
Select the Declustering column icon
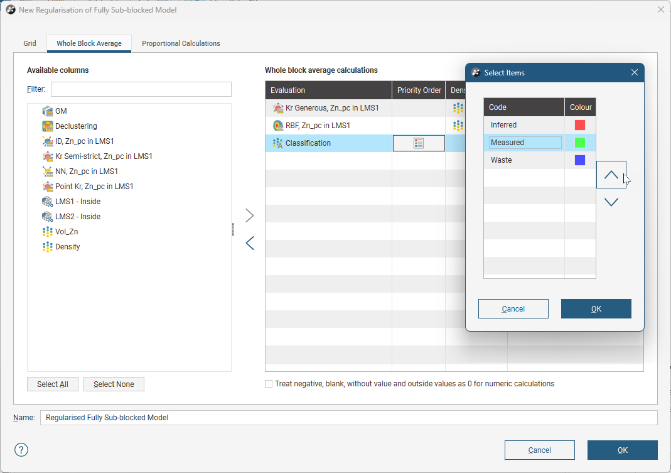pos(47,126)
